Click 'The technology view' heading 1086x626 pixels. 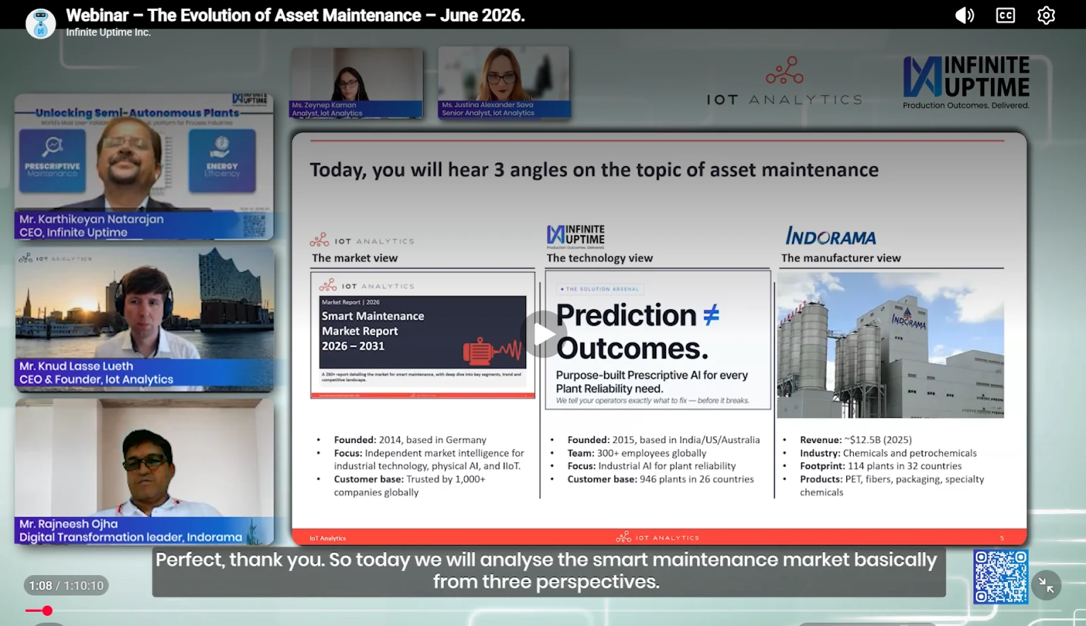[x=599, y=258]
